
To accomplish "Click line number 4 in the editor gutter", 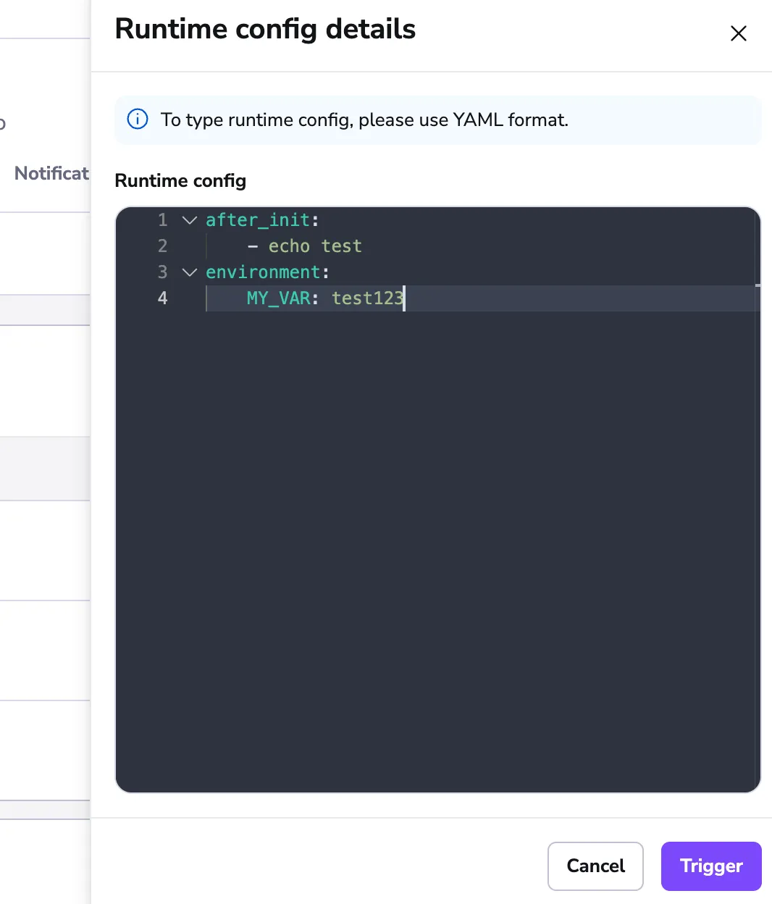I will [x=161, y=298].
